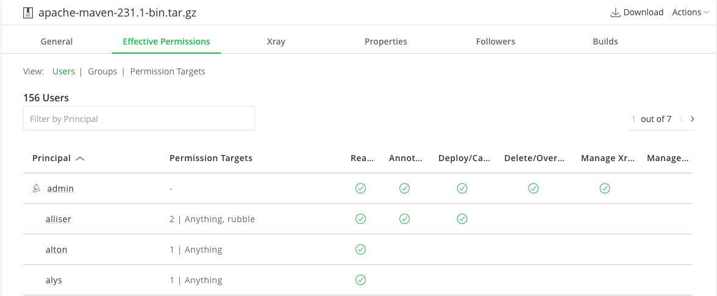Go to the Properties tab
This screenshot has height=296, width=717.
(386, 42)
